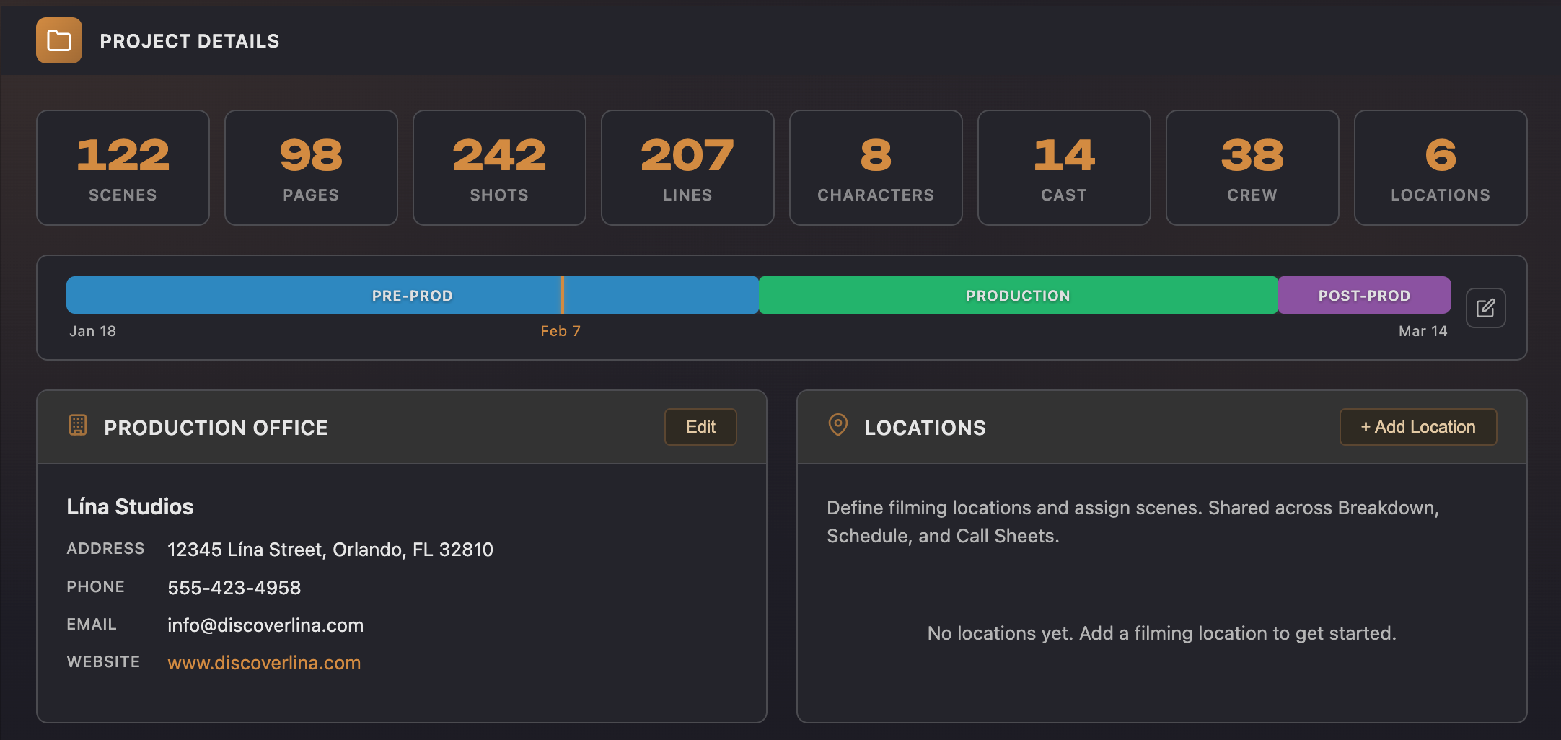
Task: Open the 207 Lines stat card
Action: (687, 167)
